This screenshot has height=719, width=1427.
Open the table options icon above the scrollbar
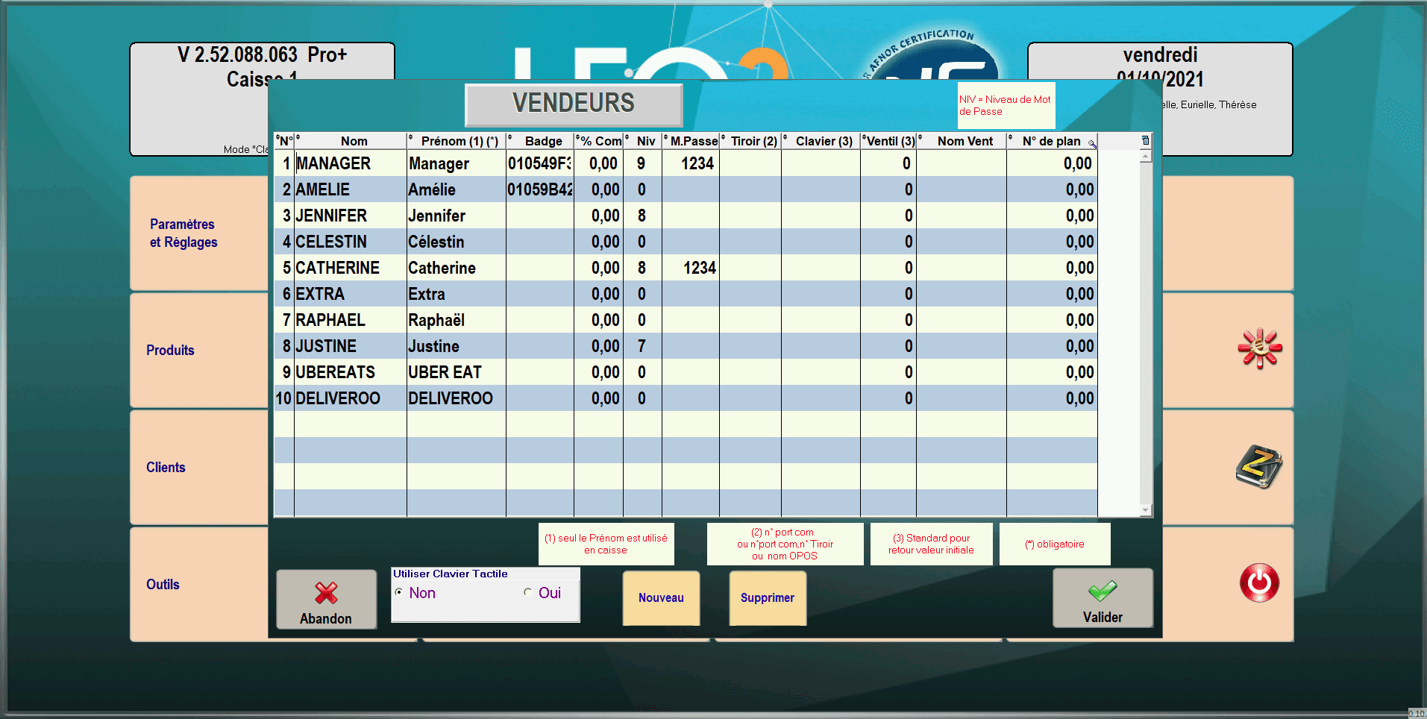point(1146,140)
